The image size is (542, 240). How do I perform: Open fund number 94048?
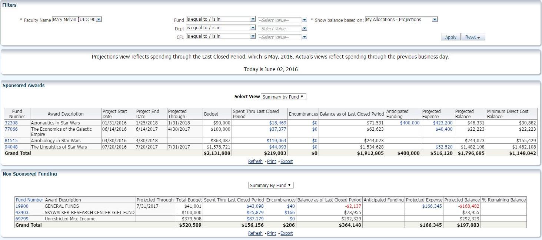(x=11, y=147)
